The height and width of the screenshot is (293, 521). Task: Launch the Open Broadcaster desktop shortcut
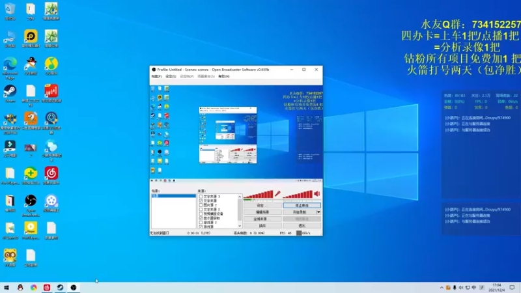(31, 206)
